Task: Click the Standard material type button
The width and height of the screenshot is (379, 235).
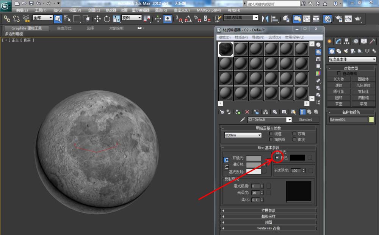Action: [x=305, y=120]
